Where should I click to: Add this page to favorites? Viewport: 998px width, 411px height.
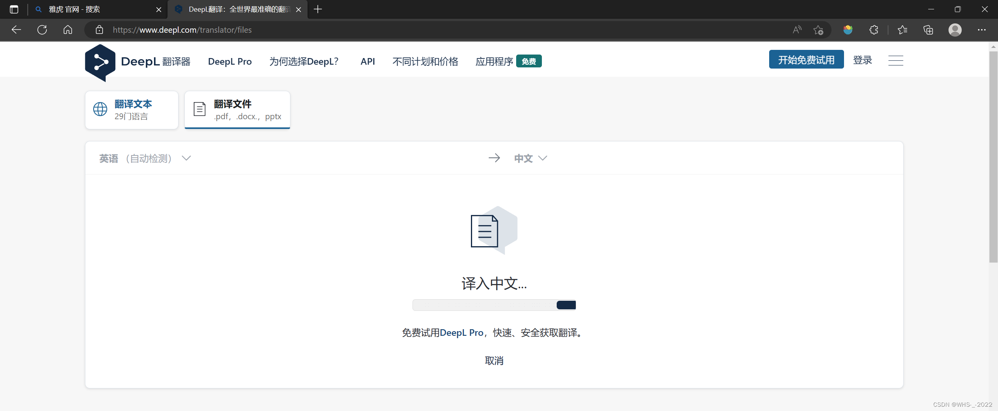[818, 30]
